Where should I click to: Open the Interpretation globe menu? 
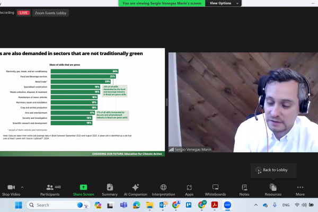click(163, 187)
